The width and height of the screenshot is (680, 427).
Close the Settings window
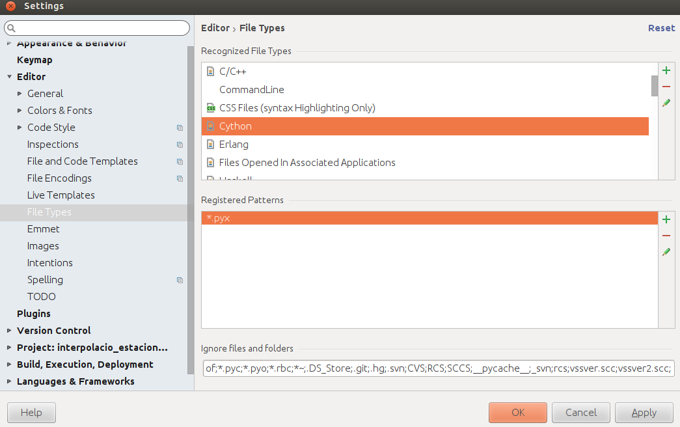[11, 6]
